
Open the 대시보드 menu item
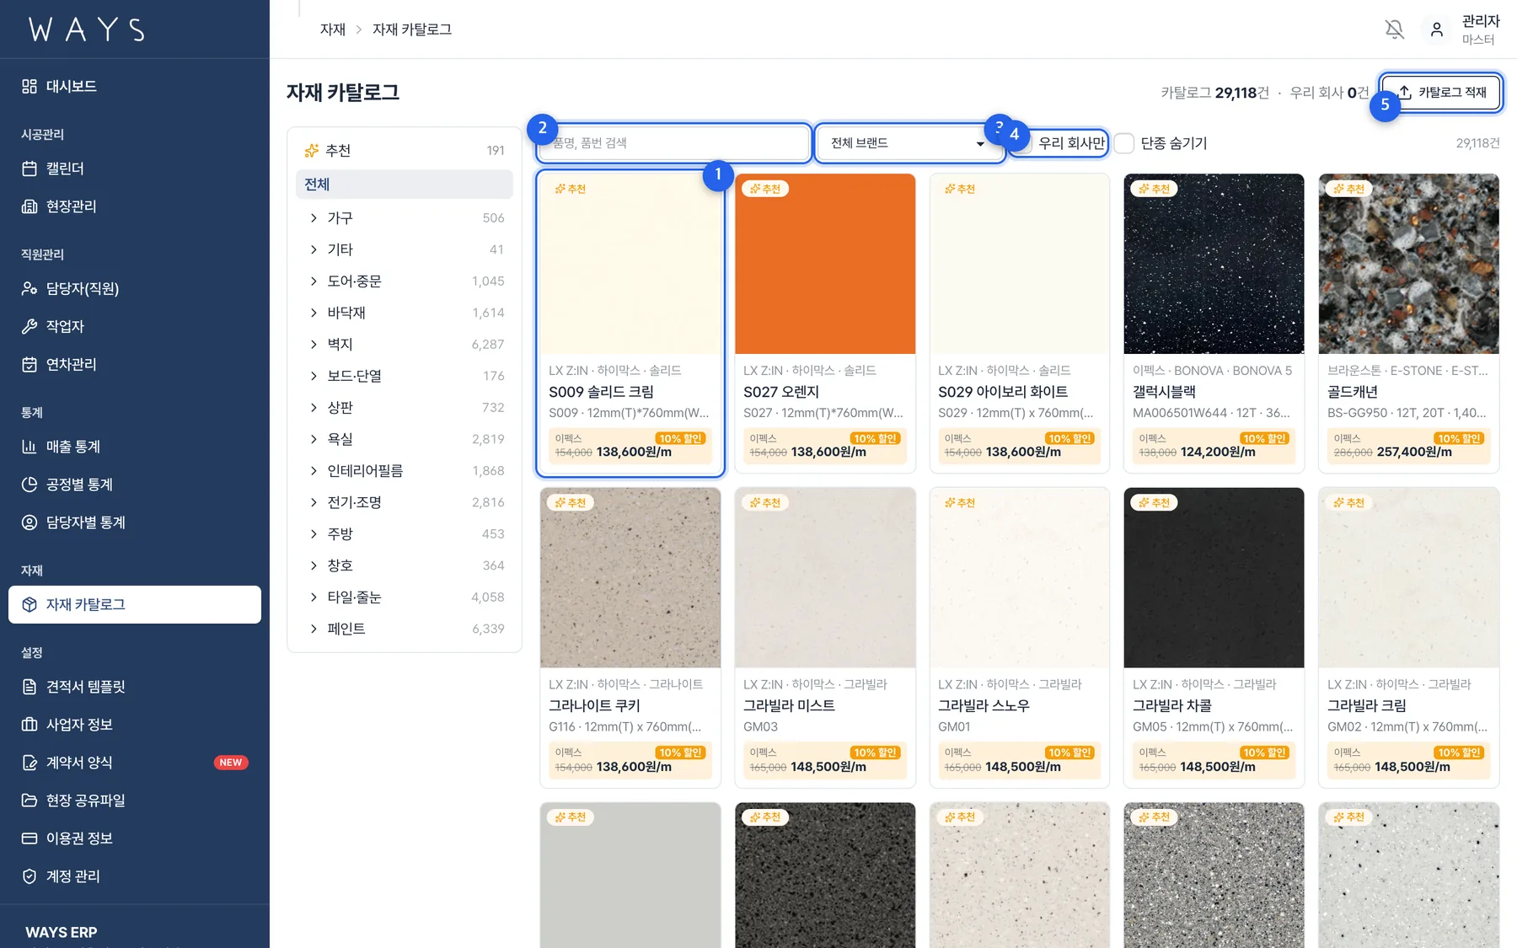(x=135, y=86)
